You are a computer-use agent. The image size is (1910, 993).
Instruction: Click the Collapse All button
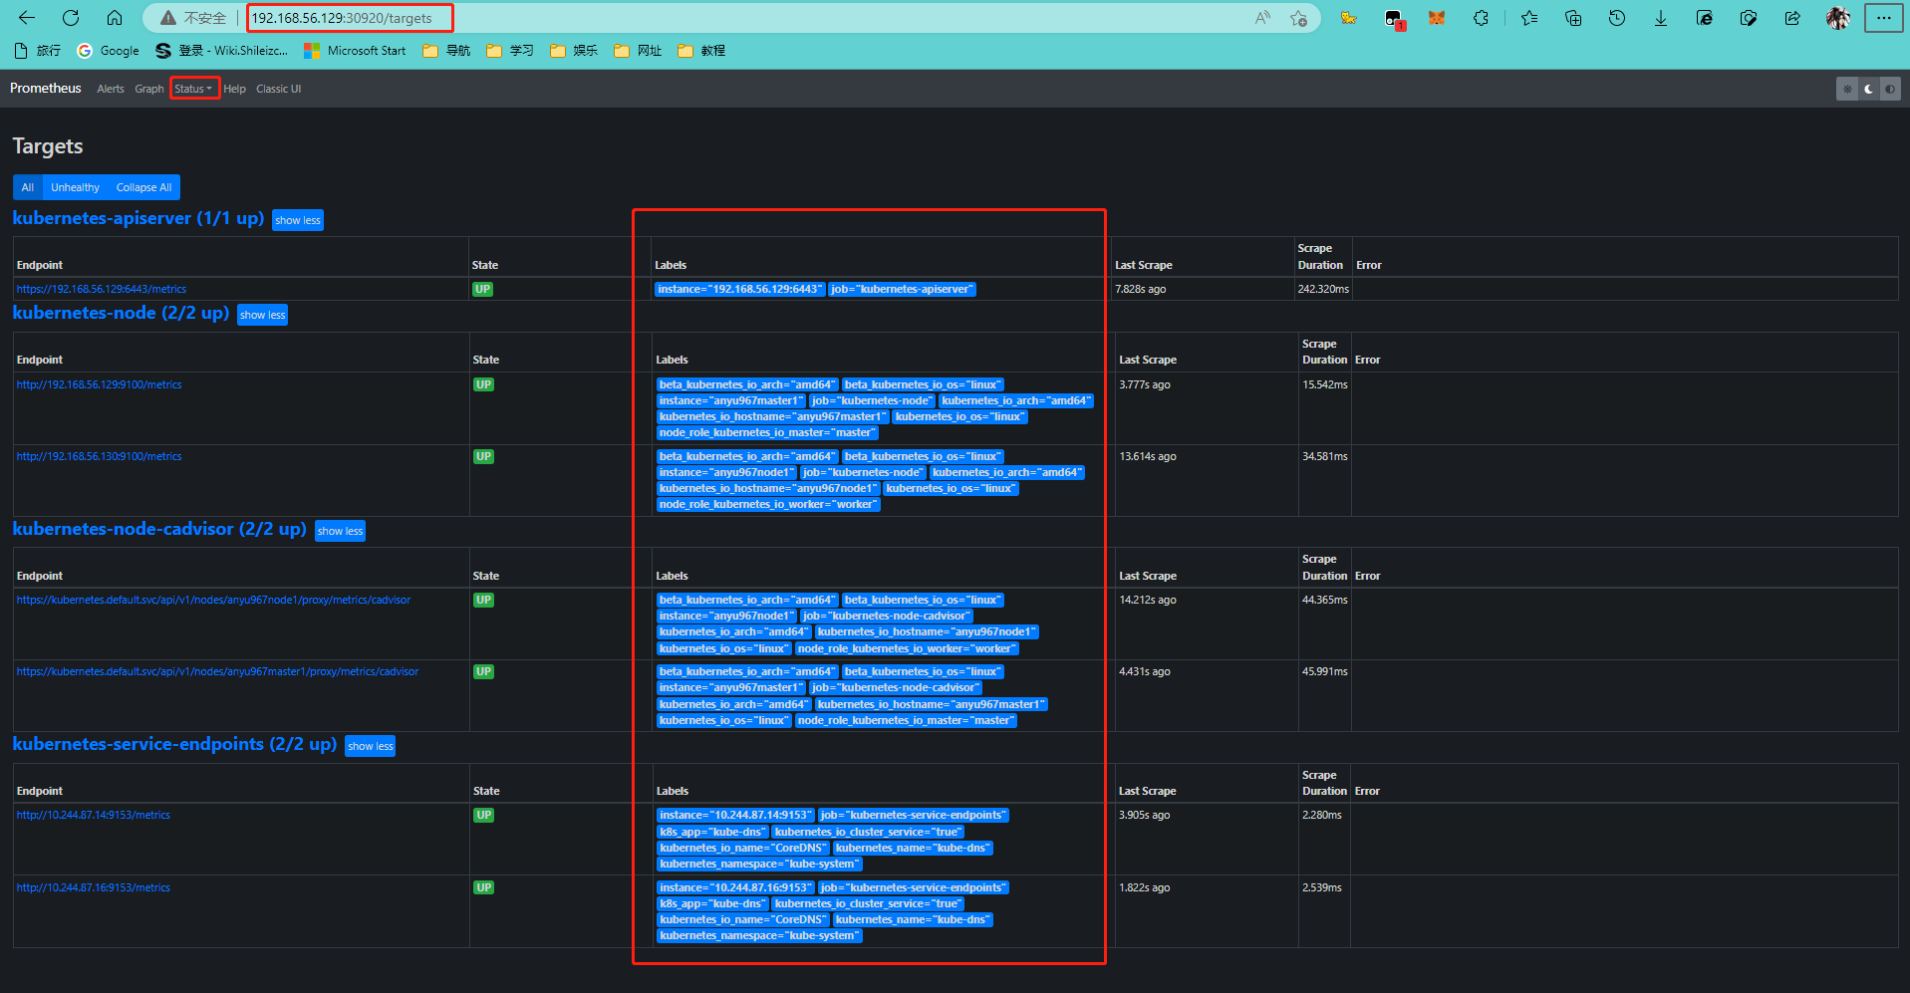click(143, 187)
